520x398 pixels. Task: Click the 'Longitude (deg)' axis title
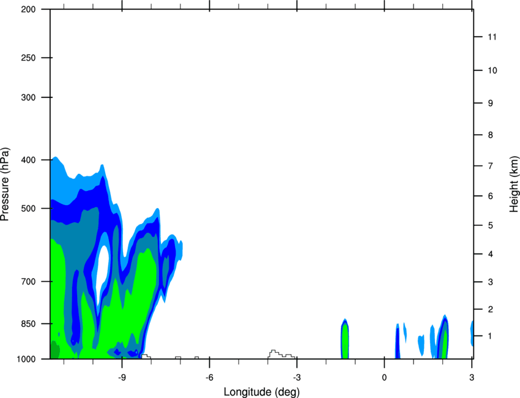coord(262,392)
